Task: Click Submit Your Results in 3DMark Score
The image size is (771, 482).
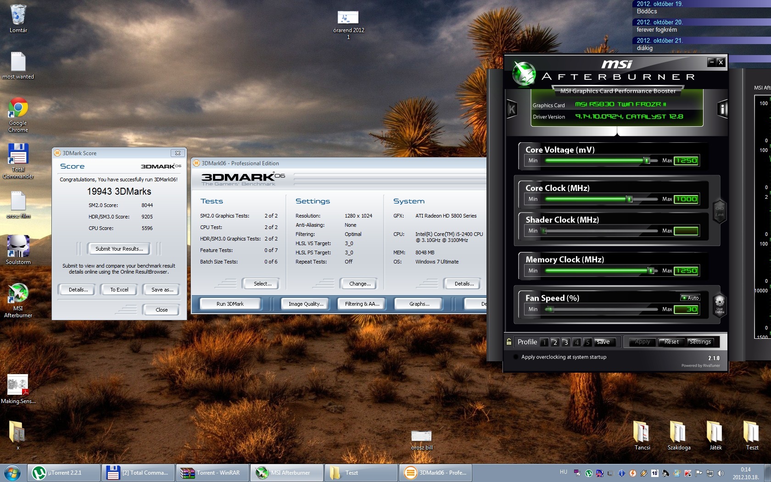Action: pos(119,249)
